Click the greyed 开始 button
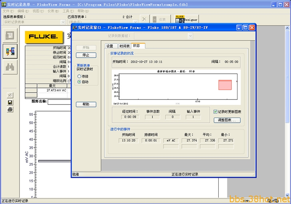This screenshot has height=204, width=291. pos(86,48)
